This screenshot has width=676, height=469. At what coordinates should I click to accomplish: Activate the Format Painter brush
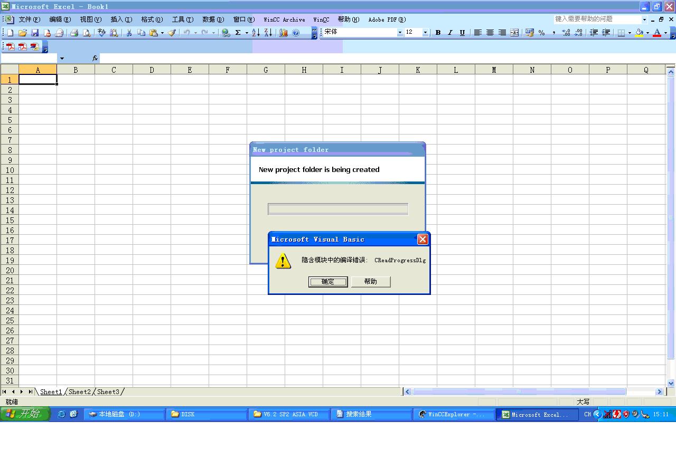tap(172, 33)
